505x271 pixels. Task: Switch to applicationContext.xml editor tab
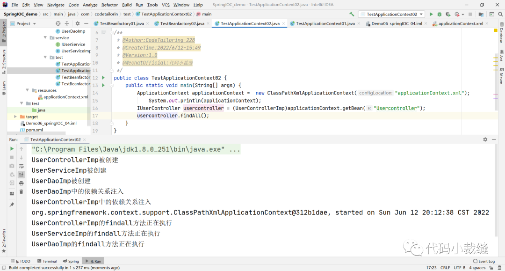[x=461, y=23]
